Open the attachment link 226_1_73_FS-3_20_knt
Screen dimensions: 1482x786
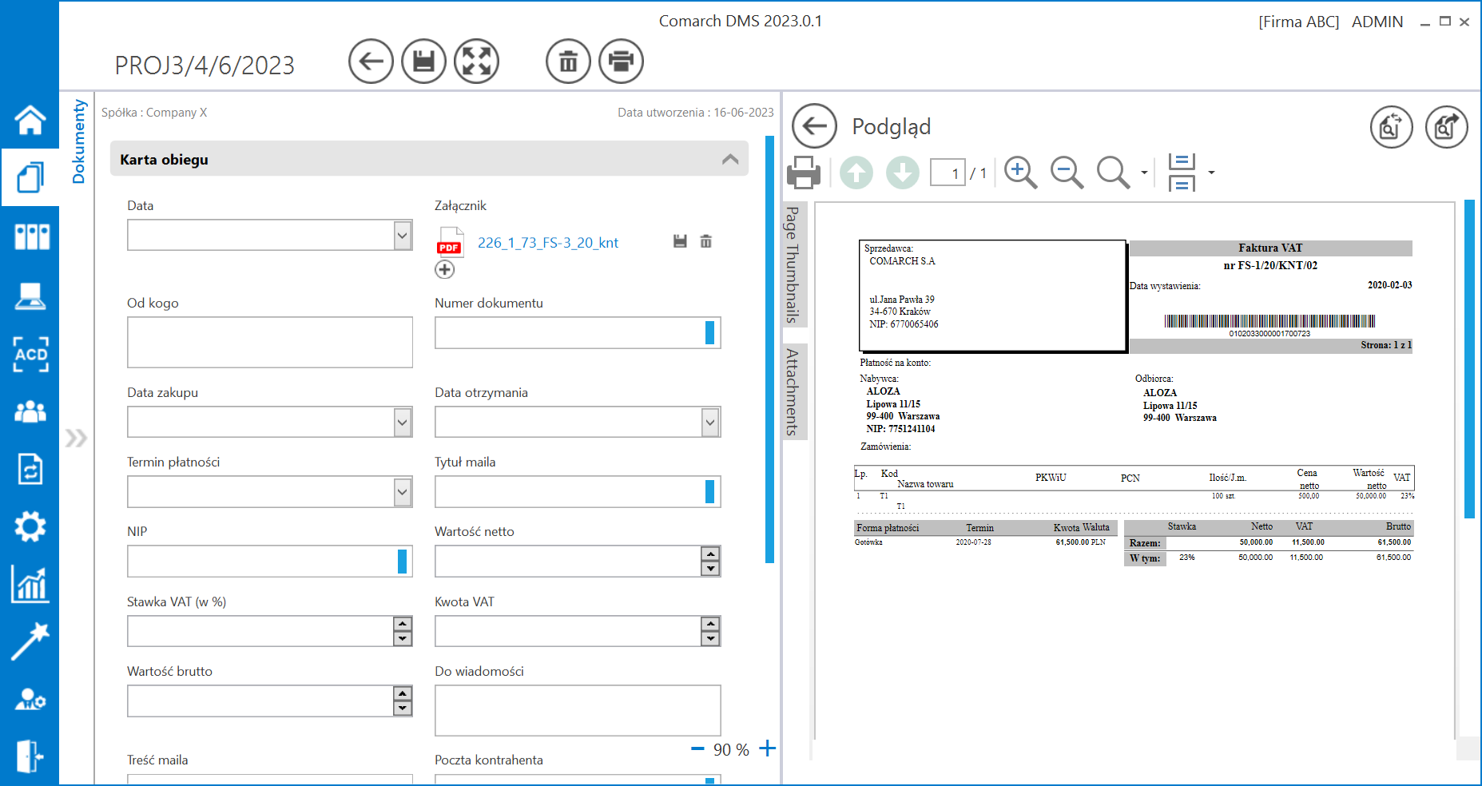point(548,243)
